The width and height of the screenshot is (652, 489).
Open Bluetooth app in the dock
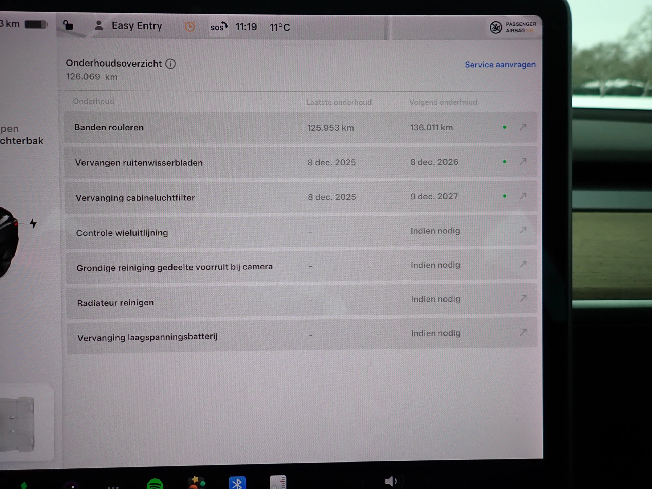coord(237,483)
